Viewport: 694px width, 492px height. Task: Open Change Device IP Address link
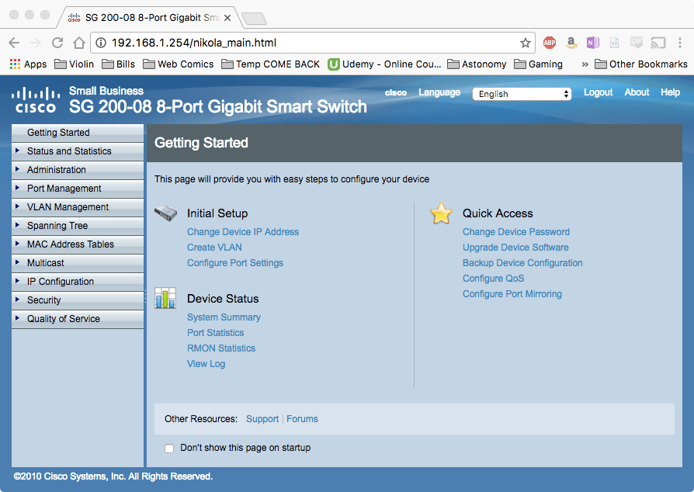point(242,232)
